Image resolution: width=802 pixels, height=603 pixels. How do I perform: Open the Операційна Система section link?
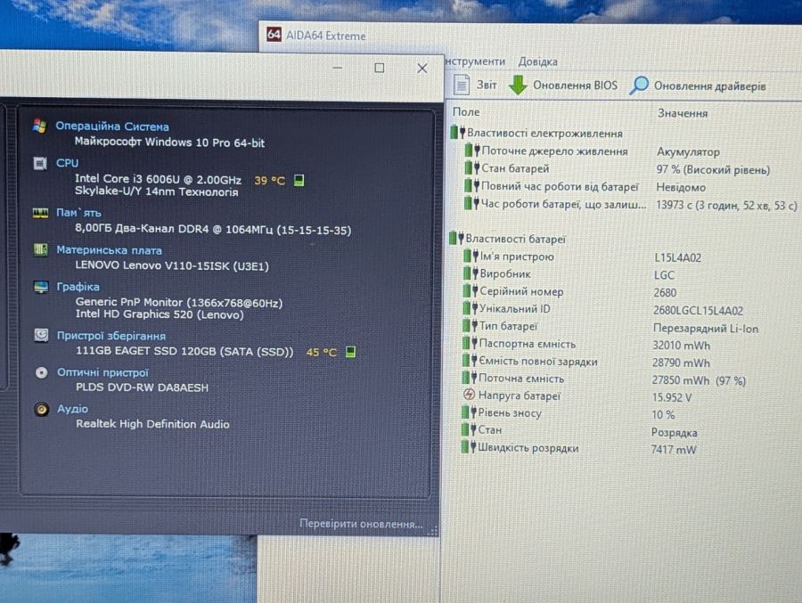(112, 126)
